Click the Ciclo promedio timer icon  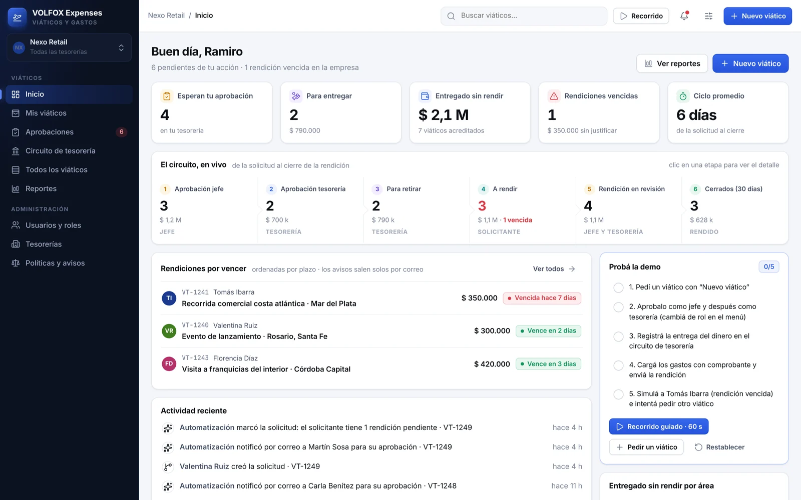(x=683, y=96)
